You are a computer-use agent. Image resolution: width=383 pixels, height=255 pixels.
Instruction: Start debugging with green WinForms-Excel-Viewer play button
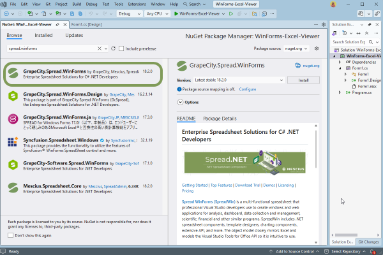tap(197, 14)
